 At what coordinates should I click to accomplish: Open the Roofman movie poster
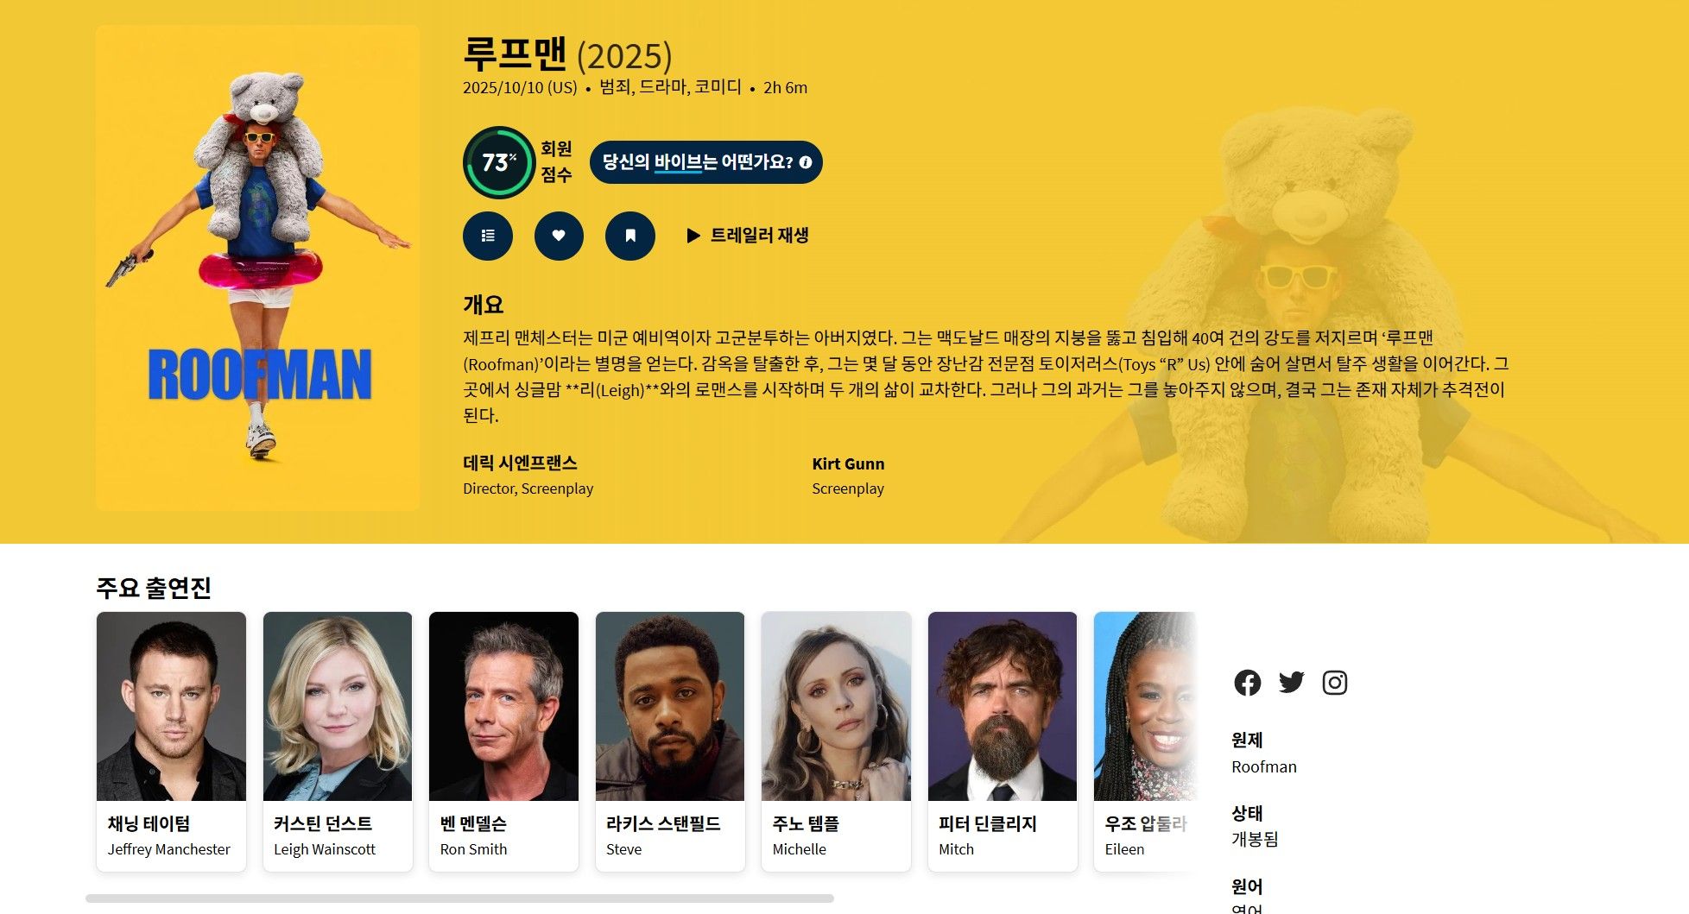(x=257, y=268)
